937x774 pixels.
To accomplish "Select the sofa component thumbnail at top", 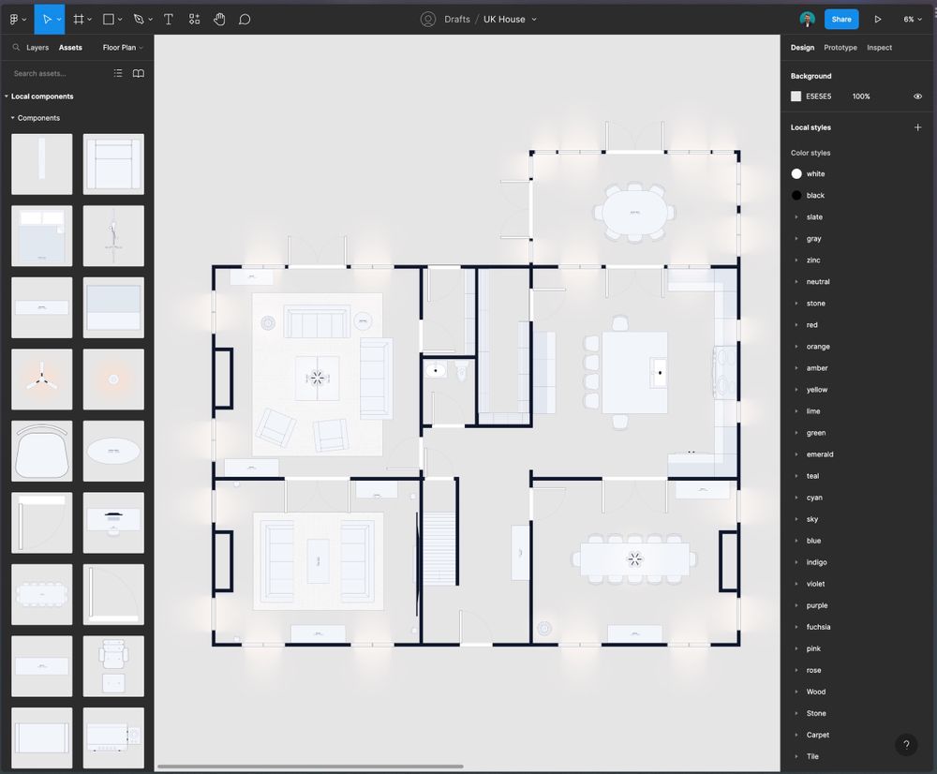I will pyautogui.click(x=113, y=164).
